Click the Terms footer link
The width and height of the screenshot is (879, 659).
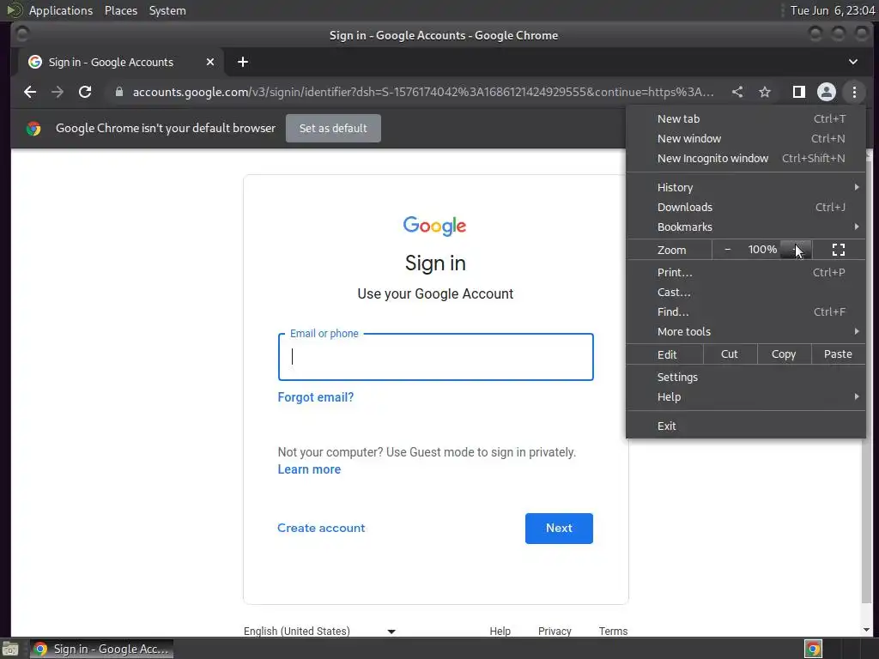click(x=613, y=631)
